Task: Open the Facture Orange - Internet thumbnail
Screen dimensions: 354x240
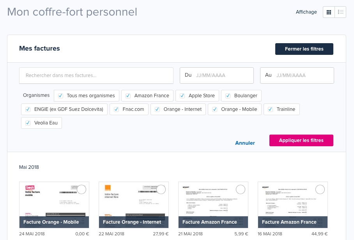Action: pyautogui.click(x=134, y=205)
